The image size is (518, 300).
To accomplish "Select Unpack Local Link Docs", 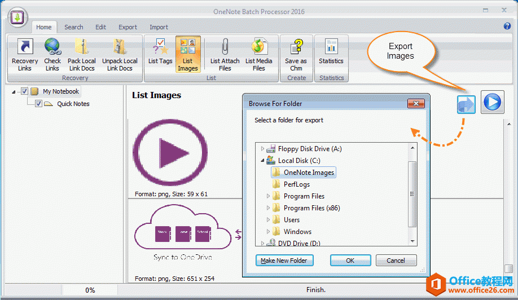I will pos(120,55).
